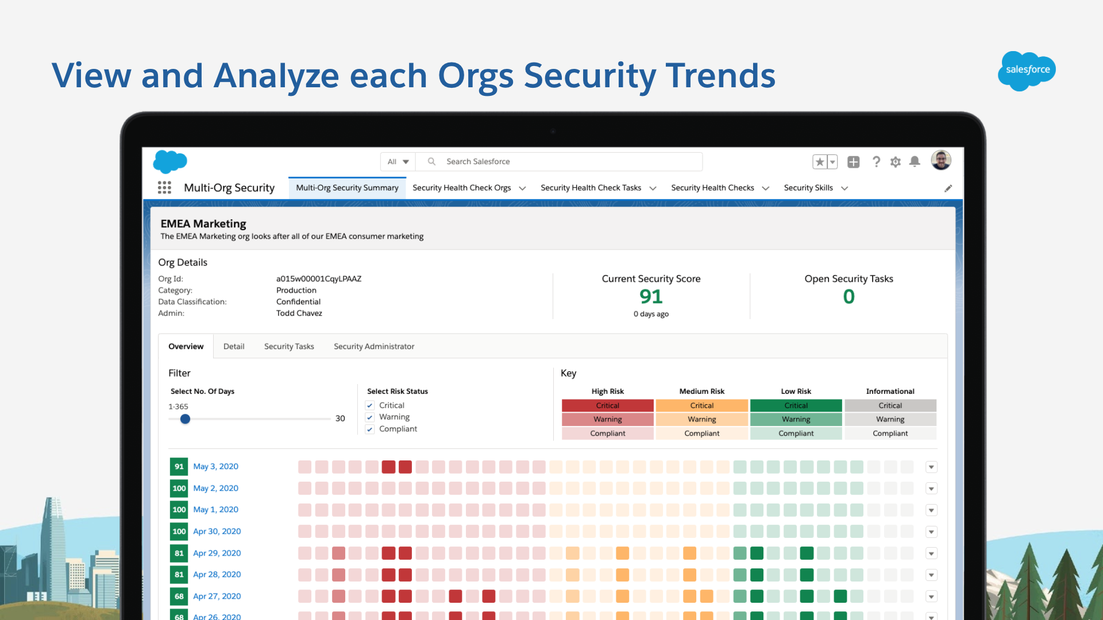Click the pencil edit icon near navigation bar
This screenshot has height=620, width=1103.
(948, 188)
